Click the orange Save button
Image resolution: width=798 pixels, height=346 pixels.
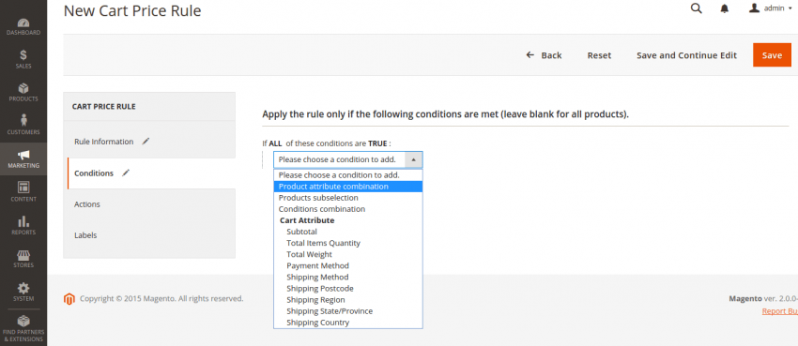point(772,55)
